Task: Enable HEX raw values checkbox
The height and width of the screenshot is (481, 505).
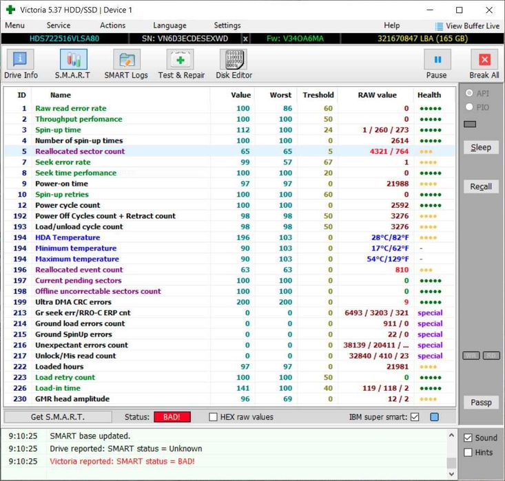Action: [x=213, y=417]
